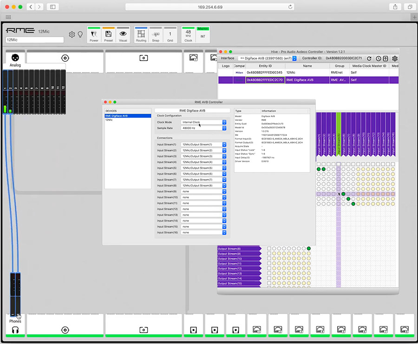Select 12Mic in the Devices list
This screenshot has width=418, height=344.
(109, 120)
